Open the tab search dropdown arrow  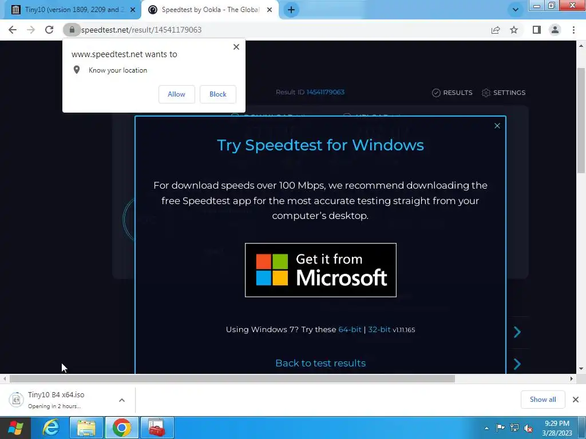click(516, 10)
